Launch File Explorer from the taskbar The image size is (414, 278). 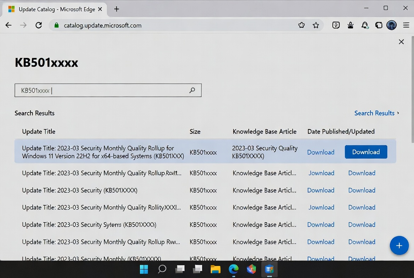click(x=216, y=269)
